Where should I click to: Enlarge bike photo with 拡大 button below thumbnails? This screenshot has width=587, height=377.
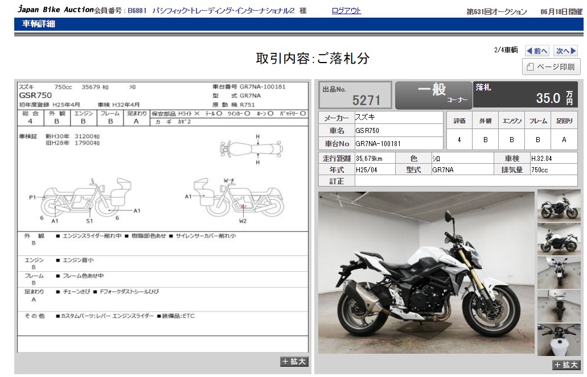coord(567,364)
